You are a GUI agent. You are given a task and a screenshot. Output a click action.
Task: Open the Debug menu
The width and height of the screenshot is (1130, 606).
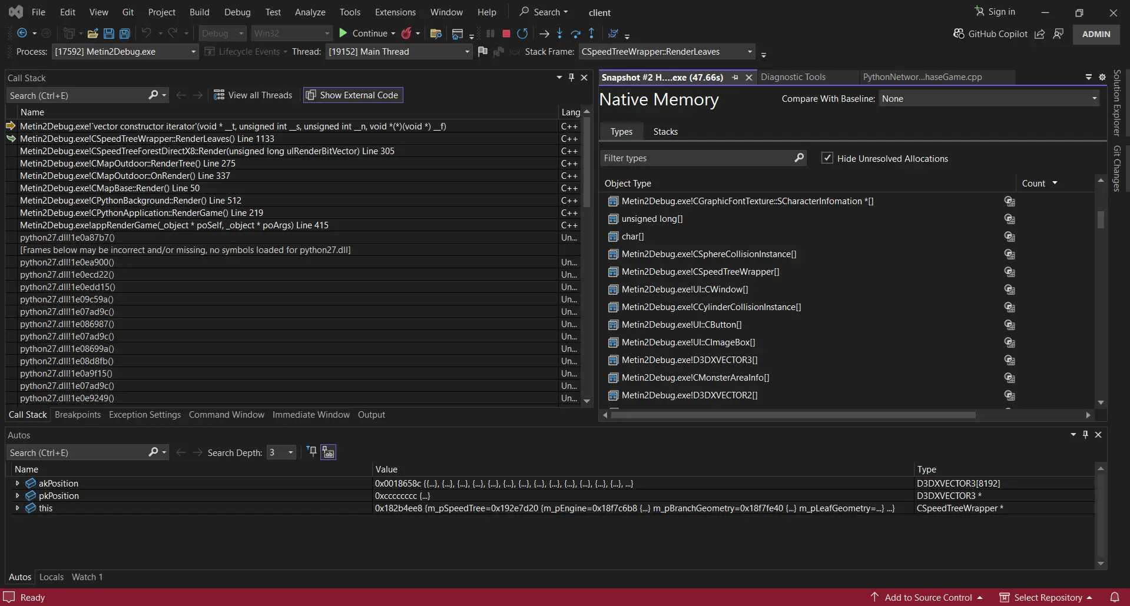237,12
